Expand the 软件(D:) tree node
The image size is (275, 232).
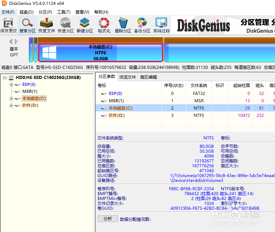(11, 105)
